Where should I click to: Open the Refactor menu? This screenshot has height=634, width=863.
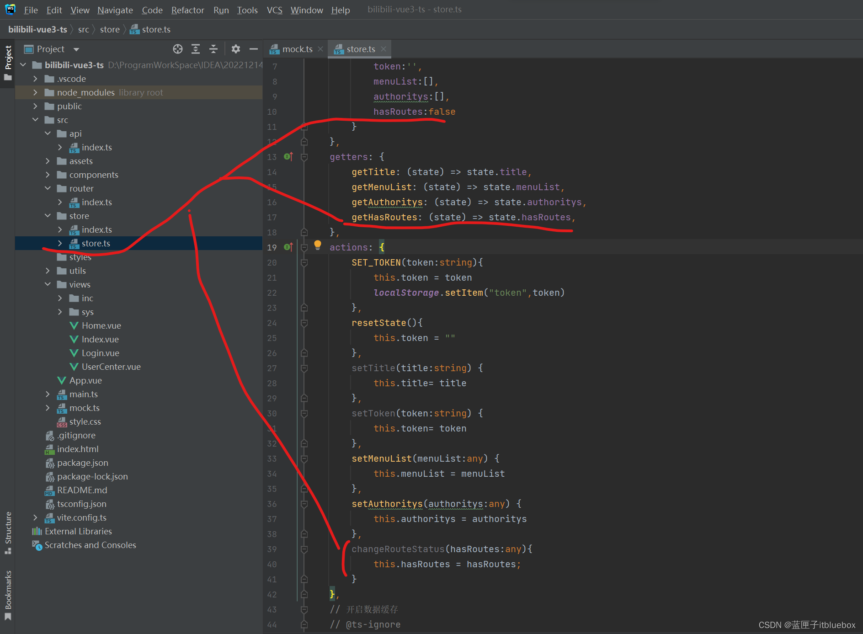click(x=187, y=10)
